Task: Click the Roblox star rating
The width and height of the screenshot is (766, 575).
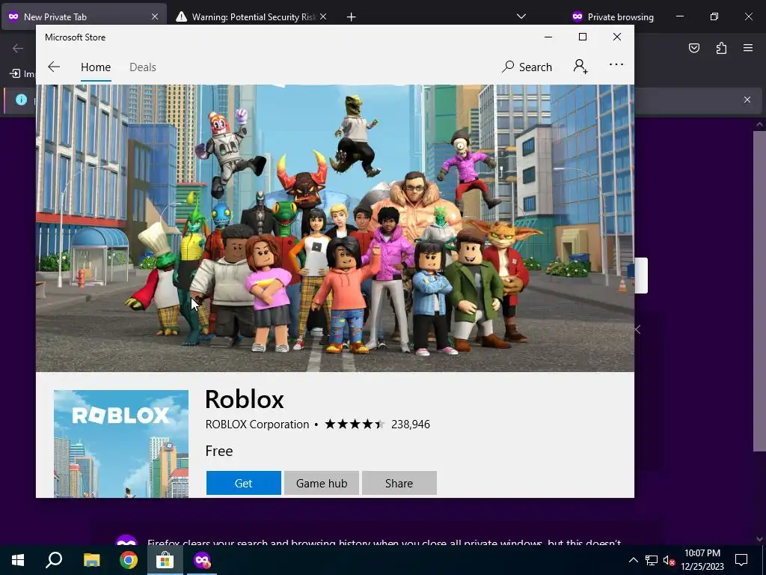Action: [355, 424]
